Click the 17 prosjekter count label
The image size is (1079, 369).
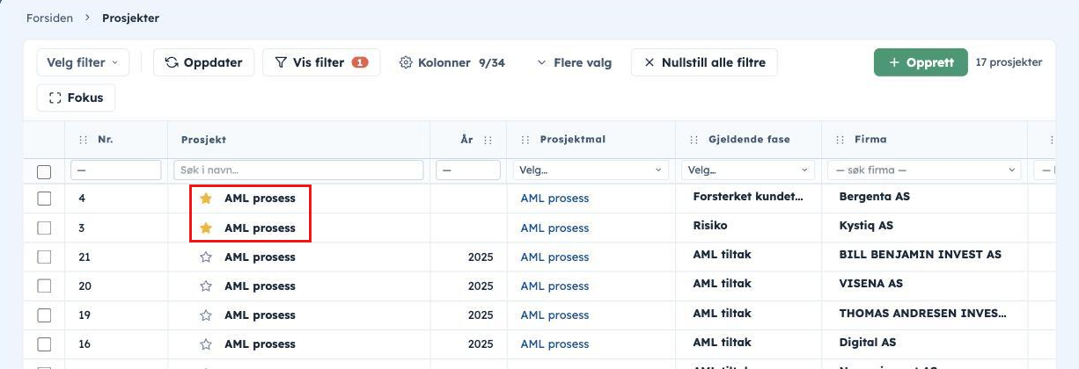pos(1009,62)
